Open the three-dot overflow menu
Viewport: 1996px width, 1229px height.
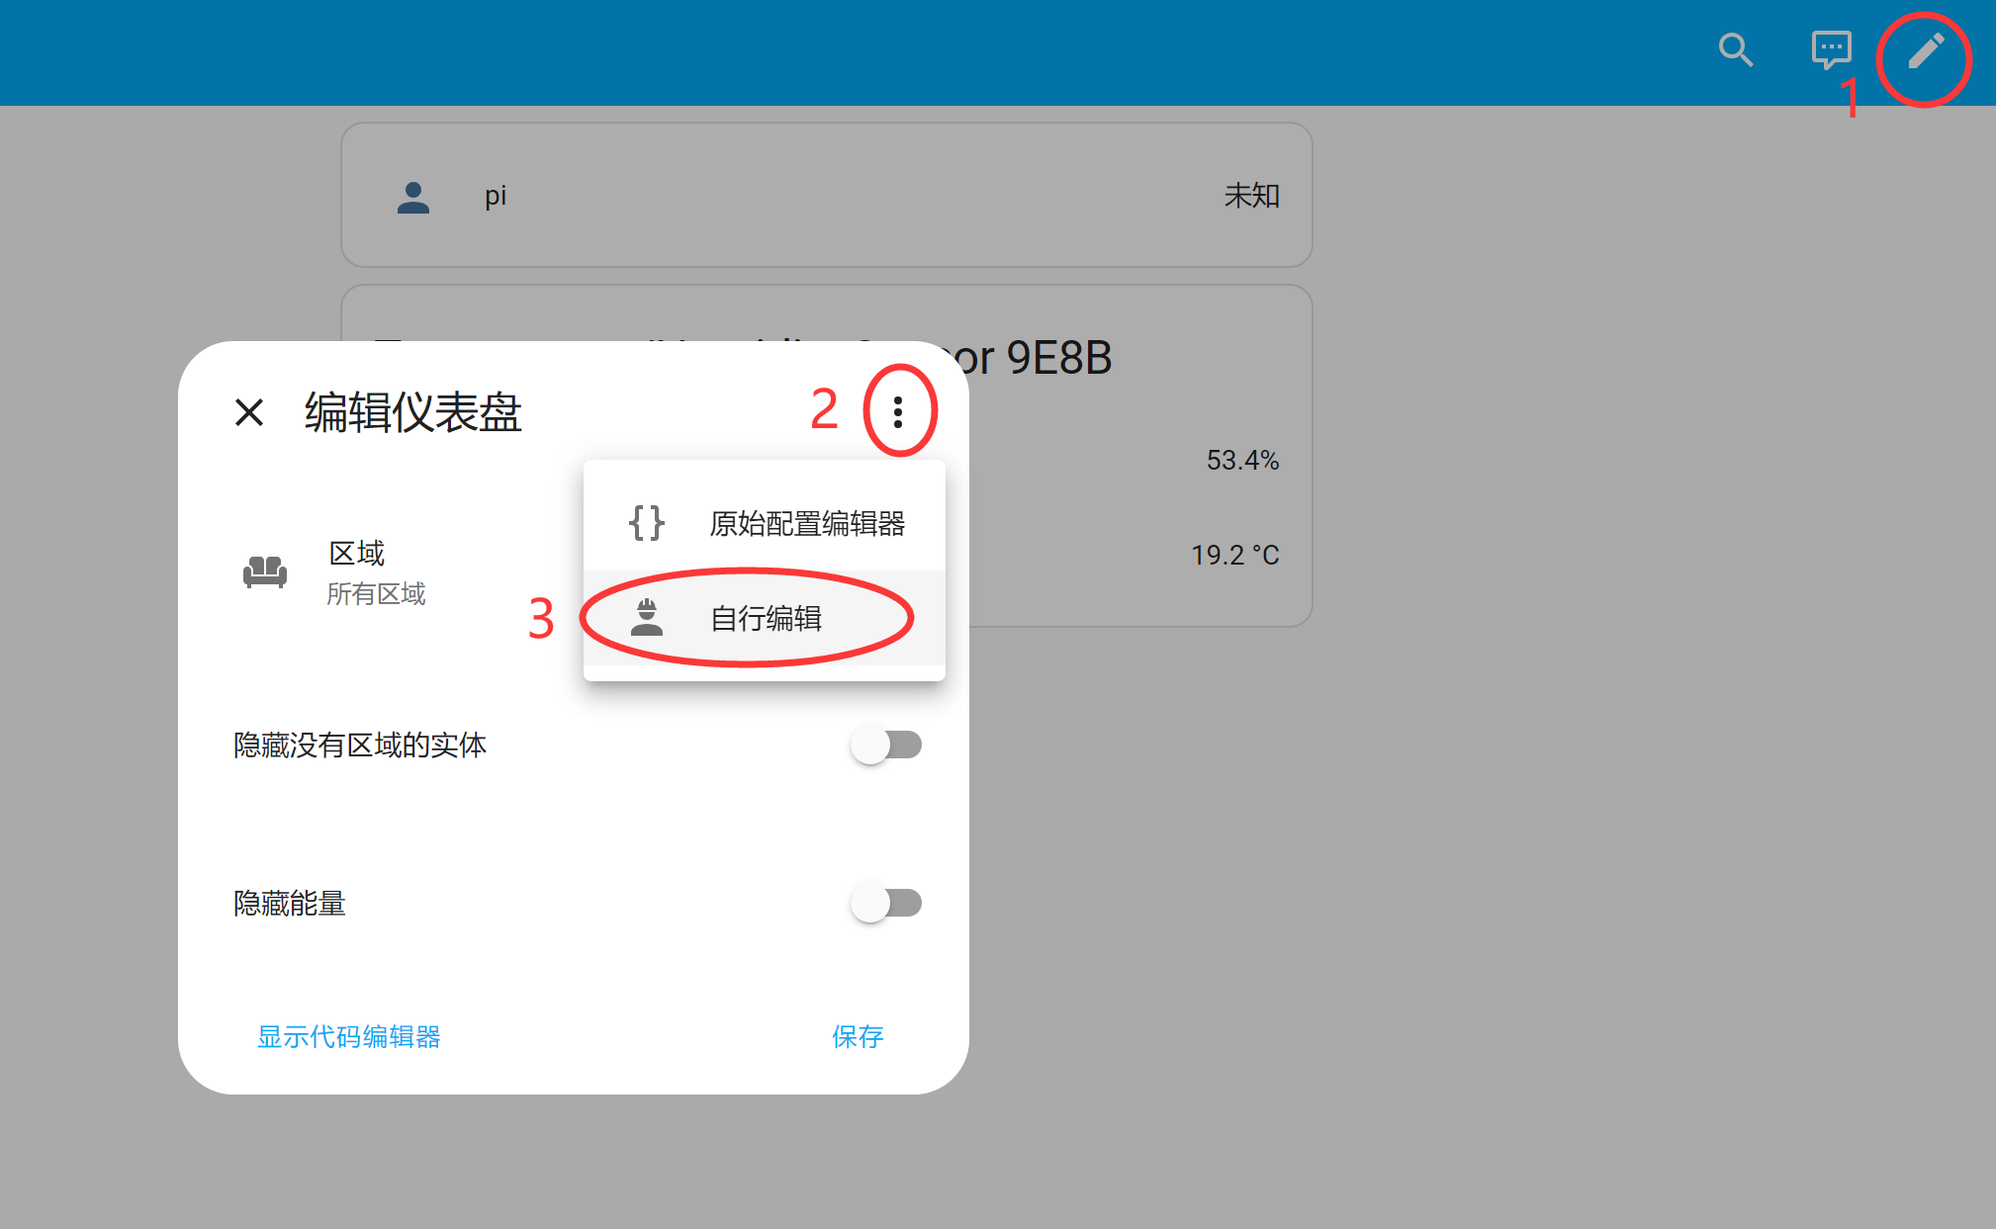pos(898,411)
